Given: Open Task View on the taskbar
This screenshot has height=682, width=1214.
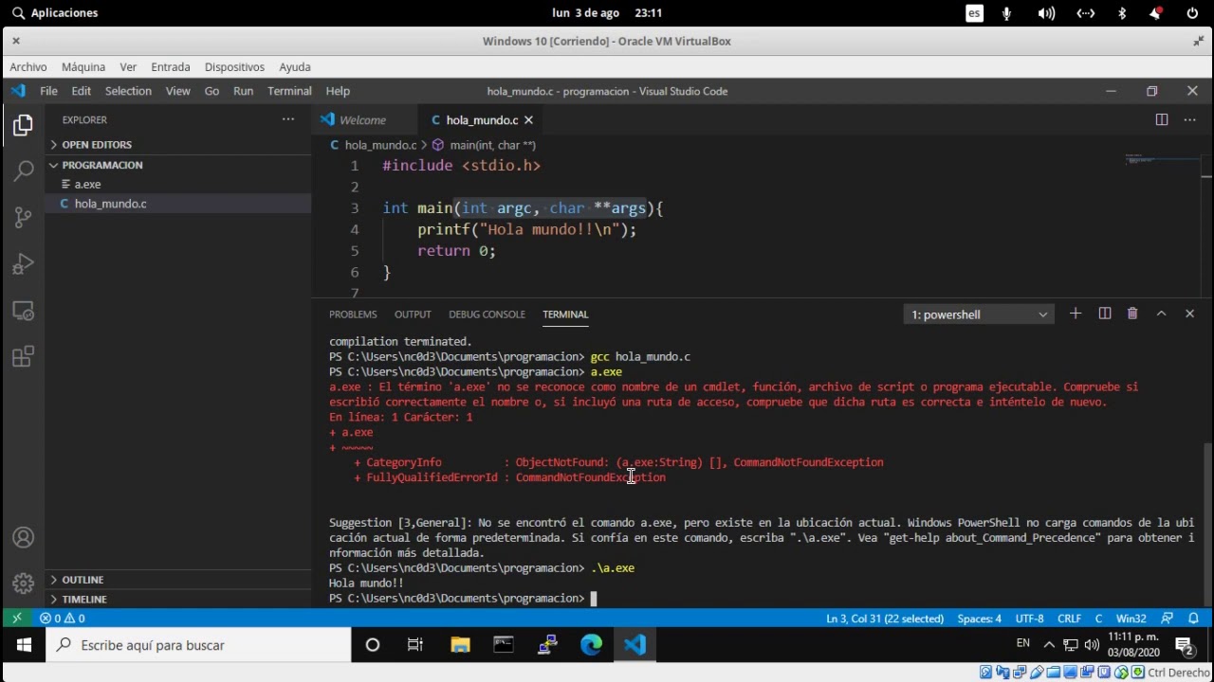Looking at the screenshot, I should click(x=415, y=645).
